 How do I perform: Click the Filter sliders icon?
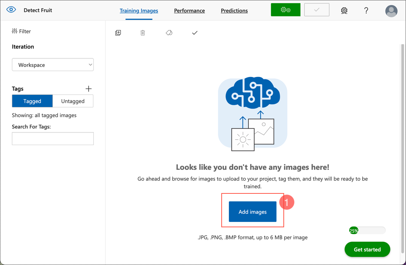pyautogui.click(x=14, y=31)
